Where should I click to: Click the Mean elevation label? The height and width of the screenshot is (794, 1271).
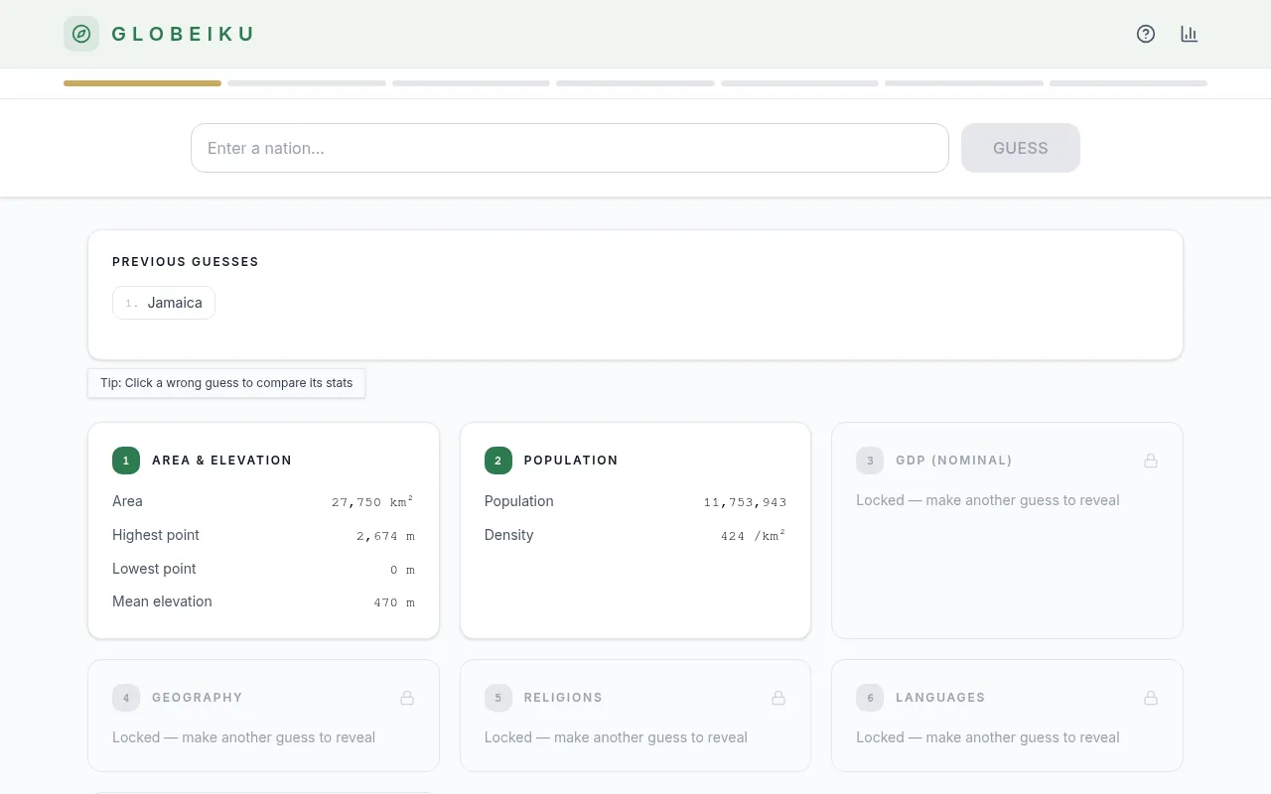click(x=162, y=601)
